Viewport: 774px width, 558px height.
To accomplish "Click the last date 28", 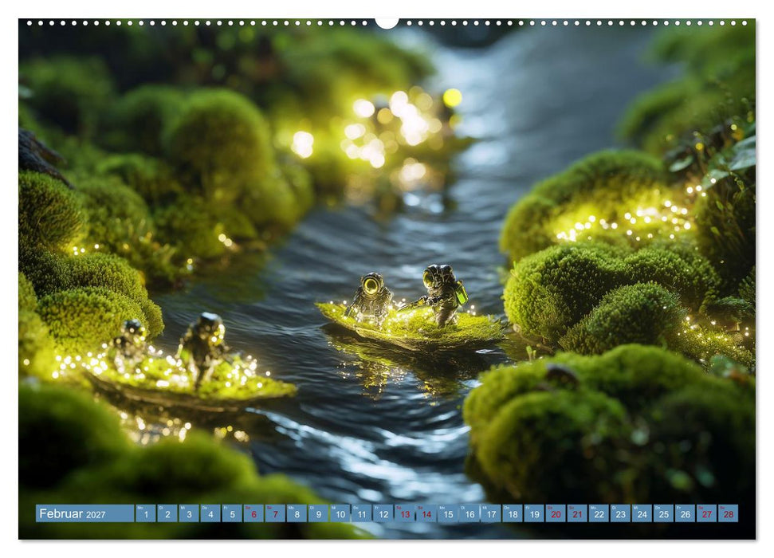I will coord(729,513).
